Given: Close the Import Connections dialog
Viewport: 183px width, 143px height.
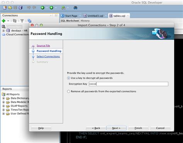Looking at the screenshot, I should tap(32, 25).
